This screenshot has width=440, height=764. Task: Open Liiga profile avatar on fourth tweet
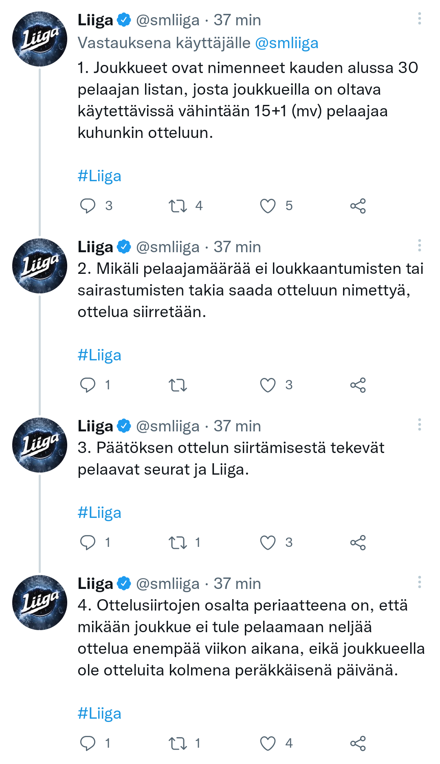click(x=40, y=602)
